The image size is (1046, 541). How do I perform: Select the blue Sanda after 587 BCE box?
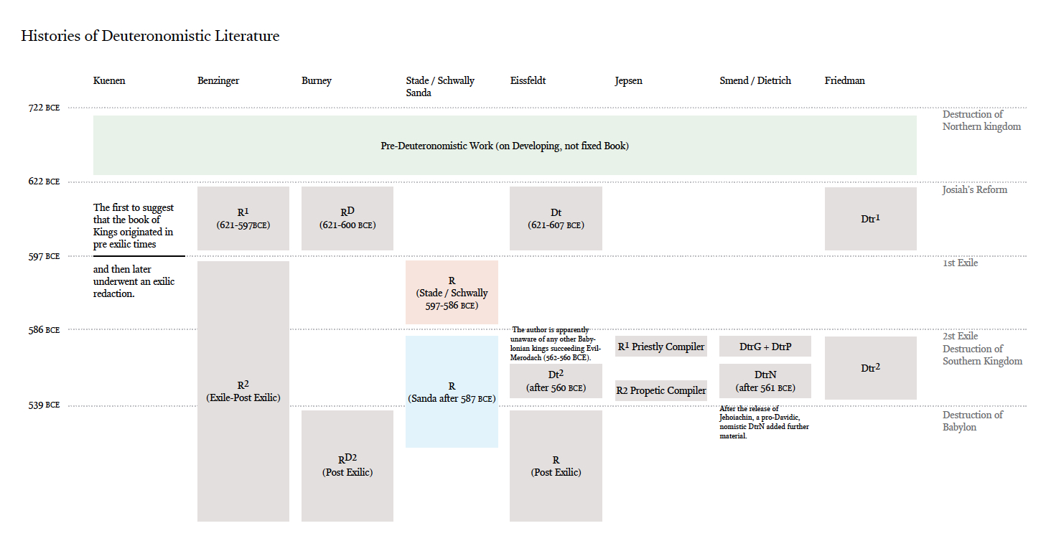pyautogui.click(x=452, y=392)
